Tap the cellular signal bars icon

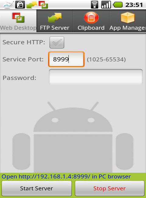point(106,5)
